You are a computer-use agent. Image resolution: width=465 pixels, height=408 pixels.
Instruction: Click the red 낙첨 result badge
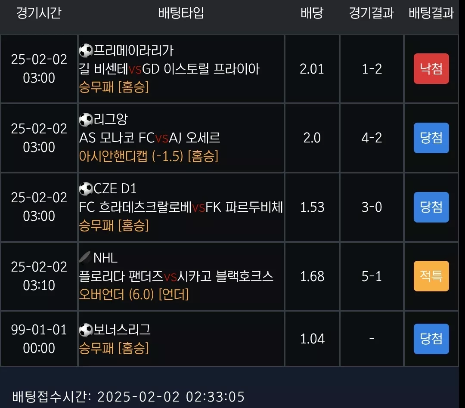point(431,69)
